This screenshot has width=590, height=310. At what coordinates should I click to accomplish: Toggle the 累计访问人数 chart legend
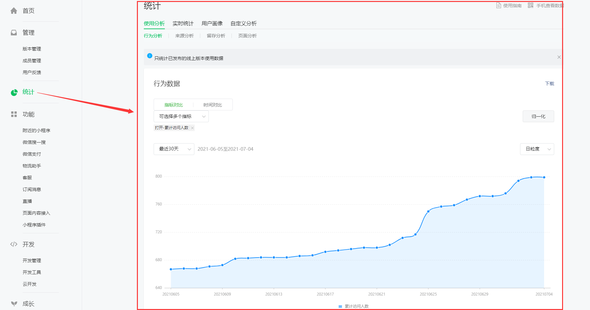(x=354, y=306)
